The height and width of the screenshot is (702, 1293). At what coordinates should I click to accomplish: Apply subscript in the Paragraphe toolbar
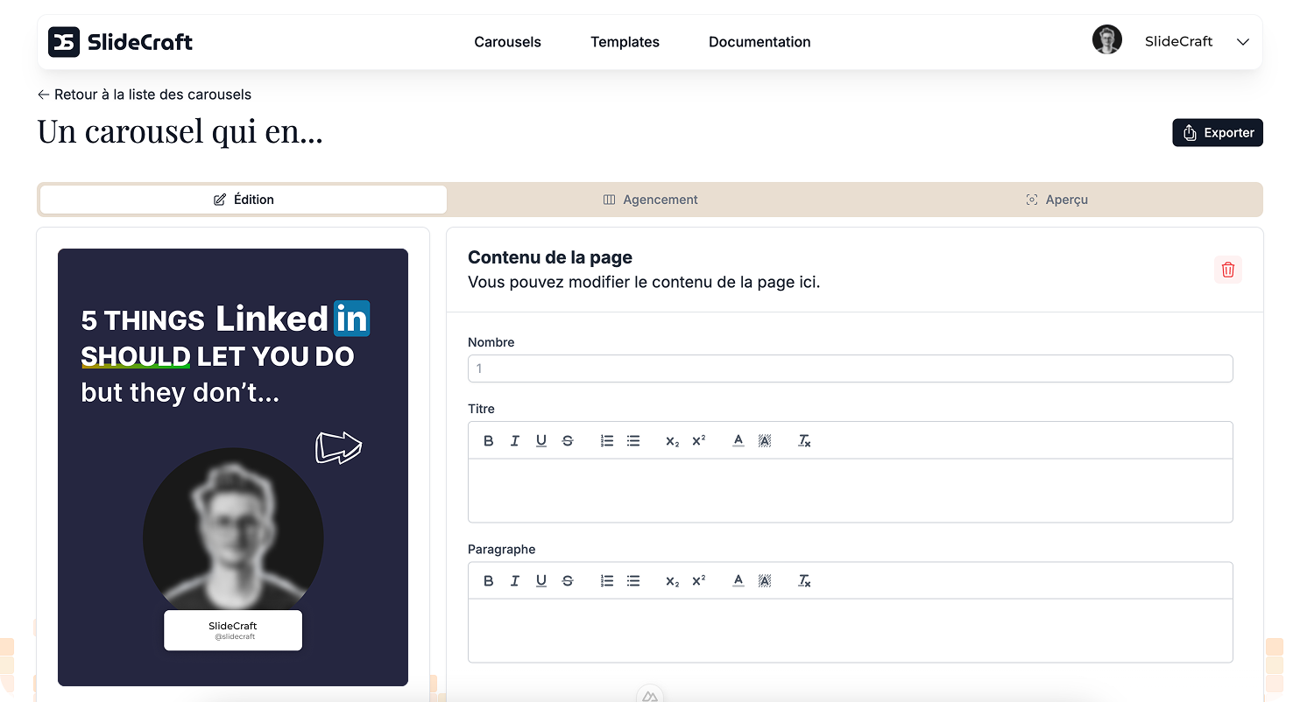(x=672, y=581)
